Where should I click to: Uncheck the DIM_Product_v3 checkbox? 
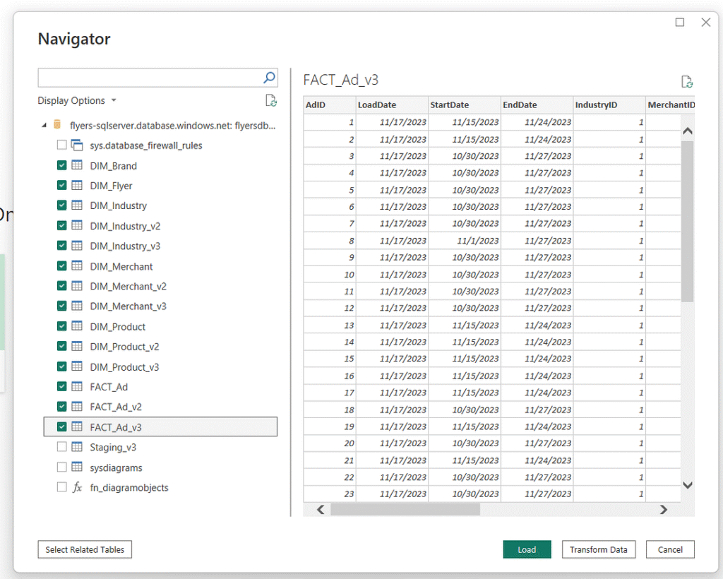pyautogui.click(x=62, y=366)
